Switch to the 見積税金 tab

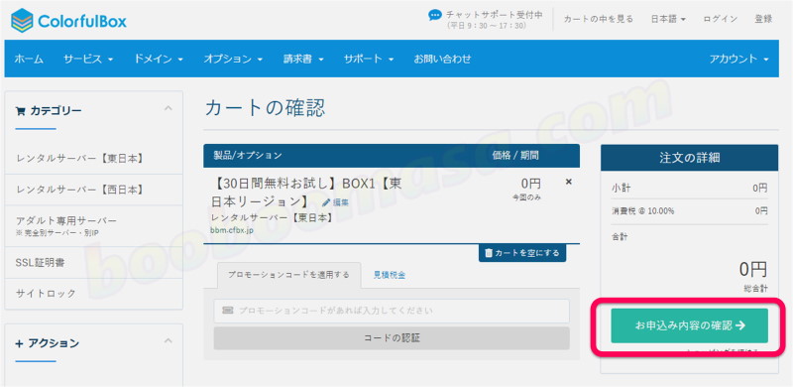click(390, 275)
